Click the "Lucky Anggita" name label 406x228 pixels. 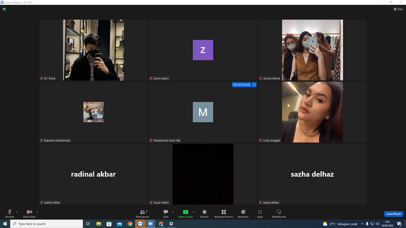pyautogui.click(x=272, y=141)
